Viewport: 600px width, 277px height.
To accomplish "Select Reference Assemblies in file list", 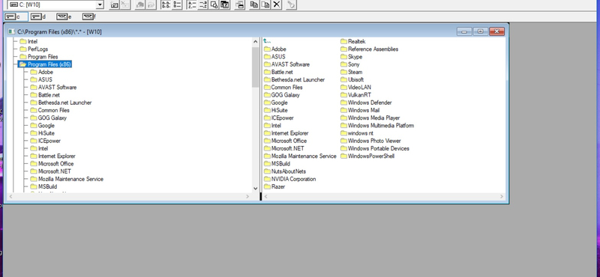I will click(373, 49).
